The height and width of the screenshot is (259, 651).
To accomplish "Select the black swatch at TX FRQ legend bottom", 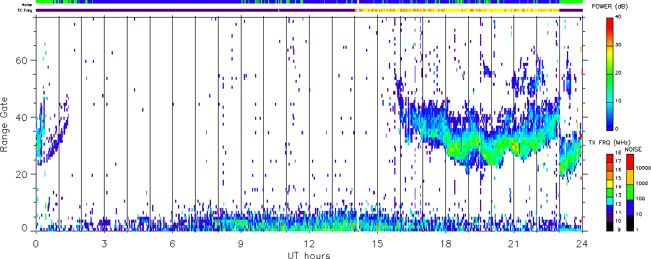I will 610,227.
